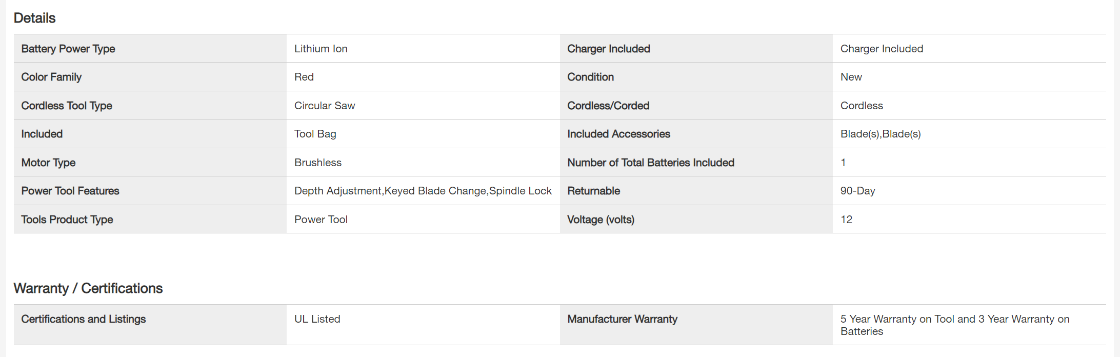Select the Tool Bag value

[315, 134]
